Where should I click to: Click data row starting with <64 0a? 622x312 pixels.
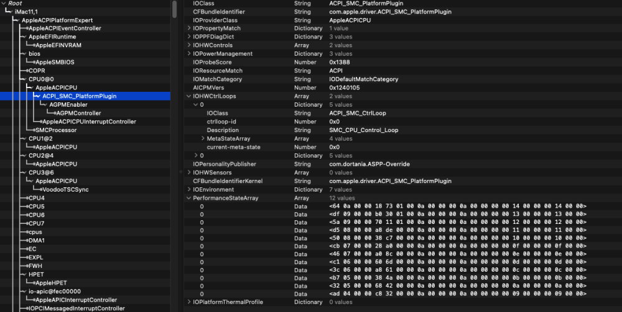(x=403, y=207)
